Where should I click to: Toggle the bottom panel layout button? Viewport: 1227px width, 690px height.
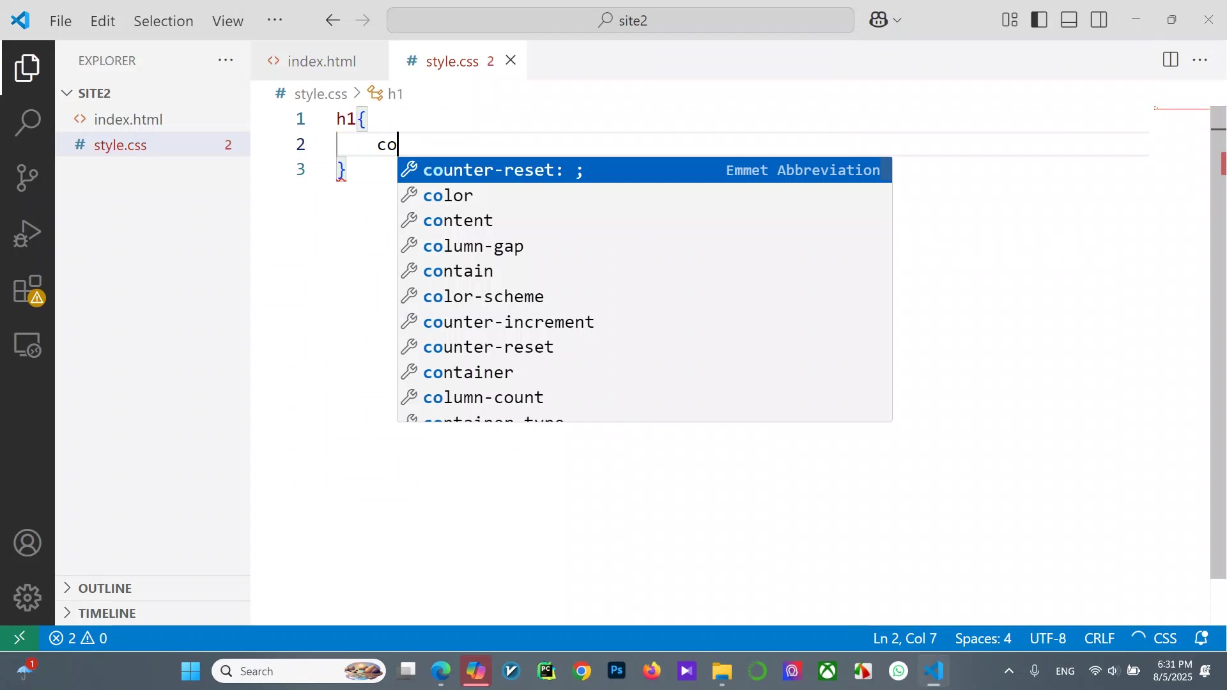pos(1069,20)
